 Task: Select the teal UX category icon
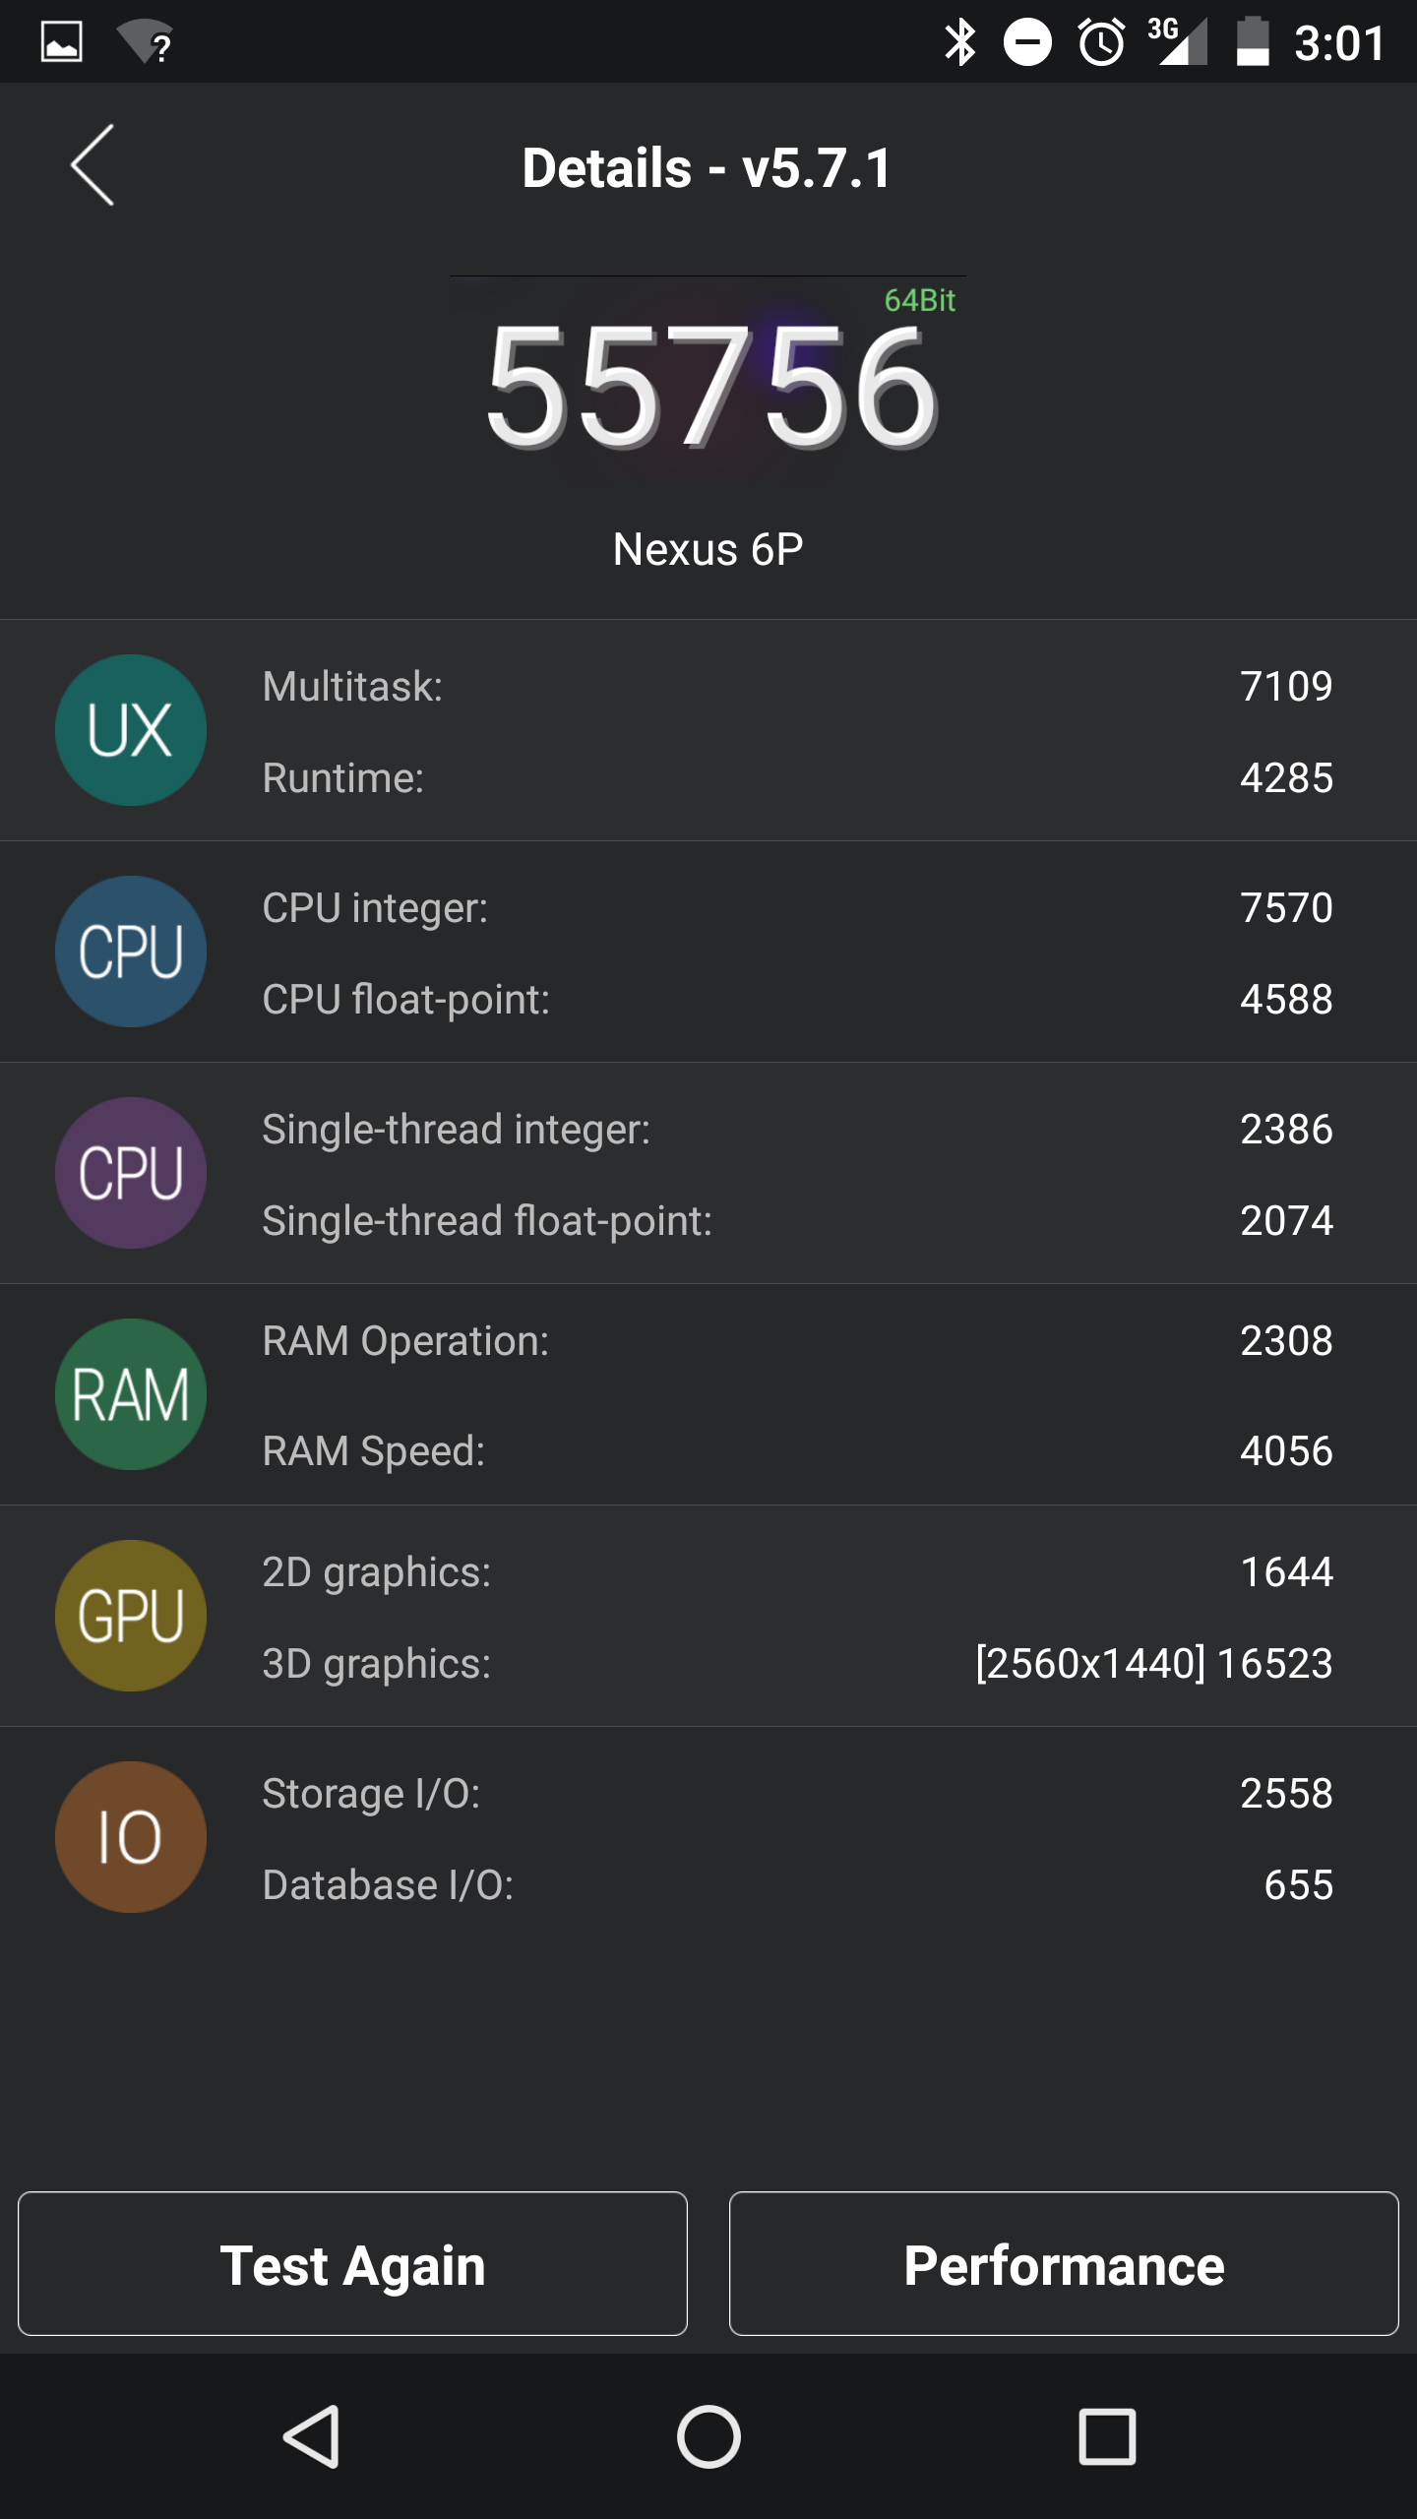[x=131, y=730]
